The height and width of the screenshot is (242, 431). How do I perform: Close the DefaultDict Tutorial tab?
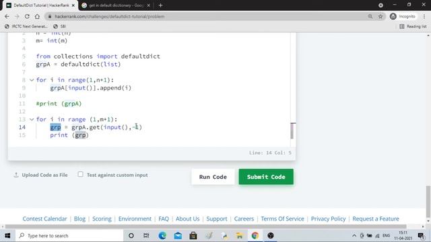pos(73,5)
